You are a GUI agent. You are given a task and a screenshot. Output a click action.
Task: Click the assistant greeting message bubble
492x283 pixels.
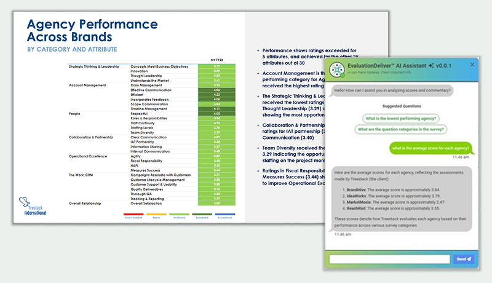(392, 90)
